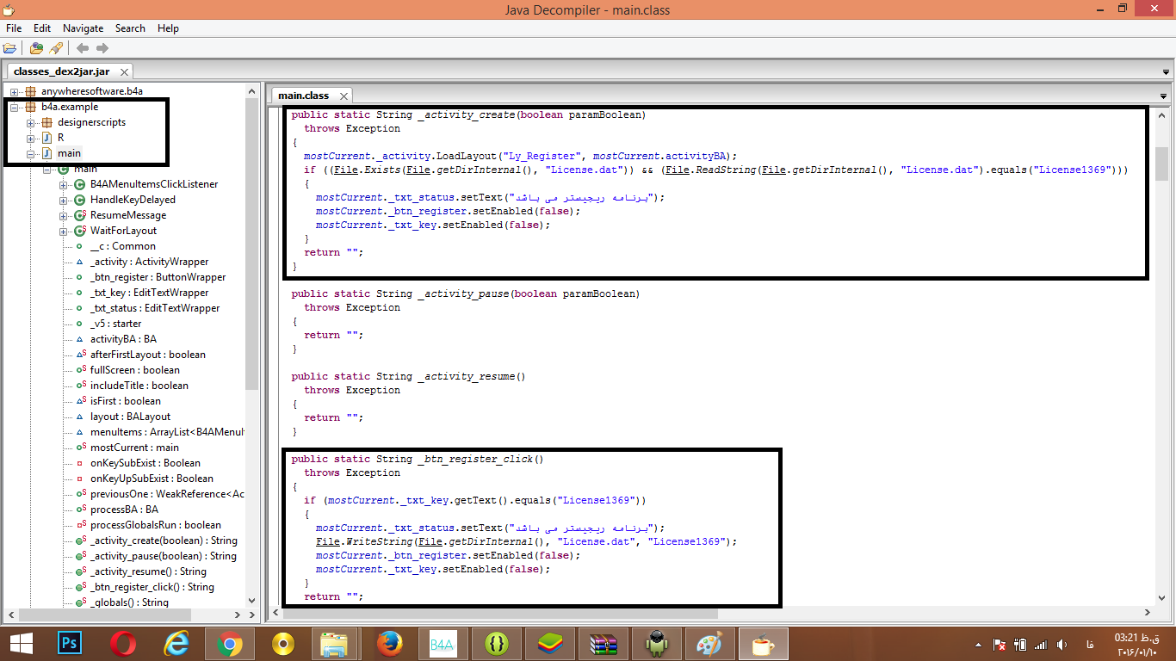Close the main.class editor tab
1176x661 pixels.
344,96
